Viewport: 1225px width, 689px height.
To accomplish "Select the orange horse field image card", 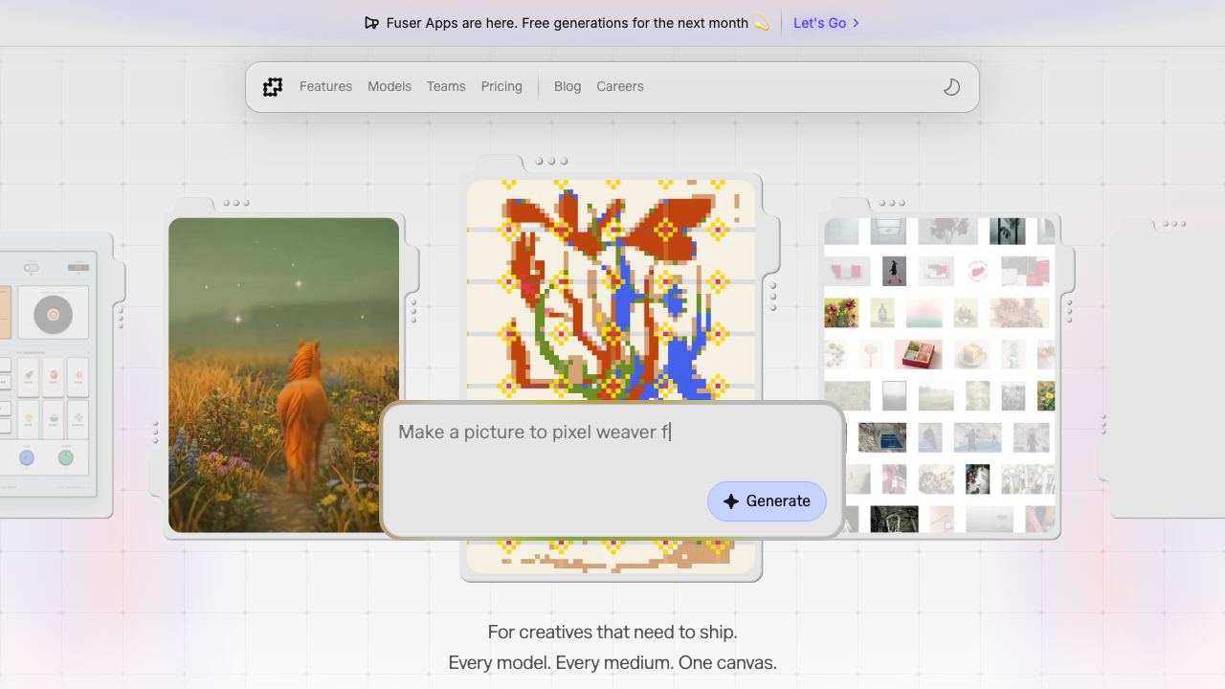I will click(283, 375).
